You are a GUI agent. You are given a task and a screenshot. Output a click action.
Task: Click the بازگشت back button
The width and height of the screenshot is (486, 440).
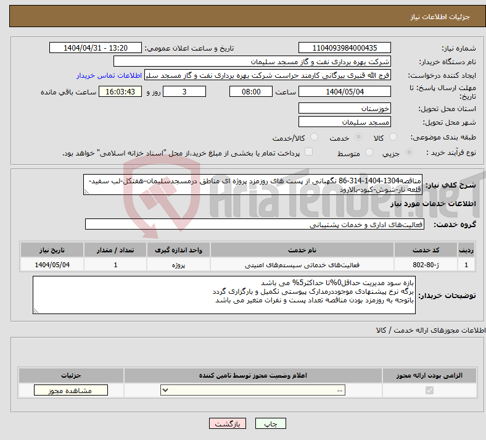228,424
